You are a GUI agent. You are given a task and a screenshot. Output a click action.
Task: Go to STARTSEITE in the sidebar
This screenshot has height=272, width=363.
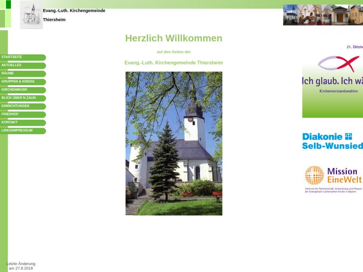(x=23, y=57)
